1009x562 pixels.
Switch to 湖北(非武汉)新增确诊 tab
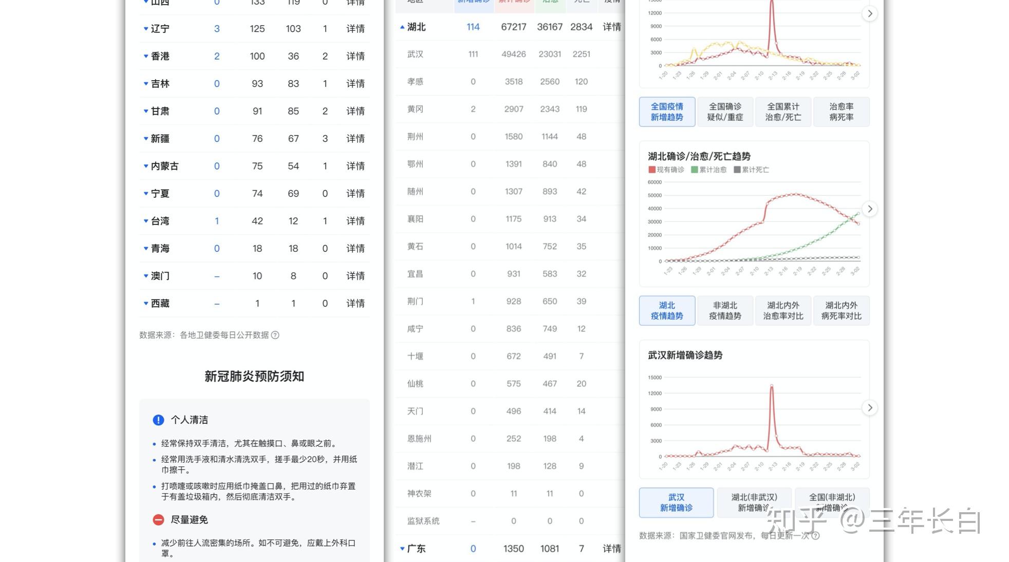(x=754, y=502)
